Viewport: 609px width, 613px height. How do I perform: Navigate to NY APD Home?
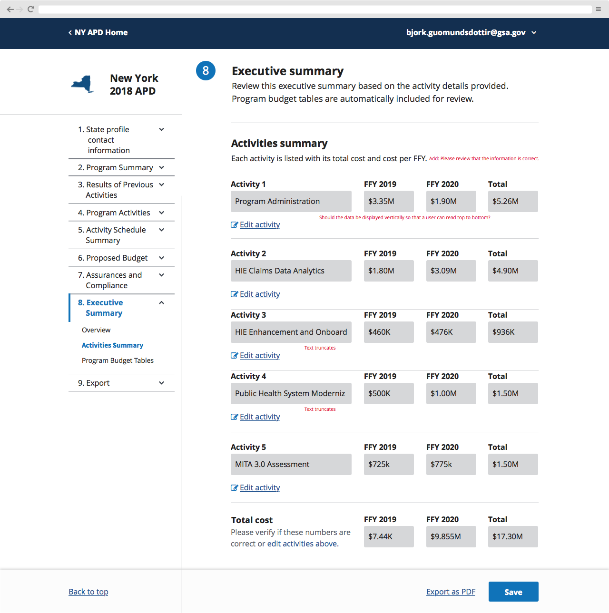(x=98, y=32)
